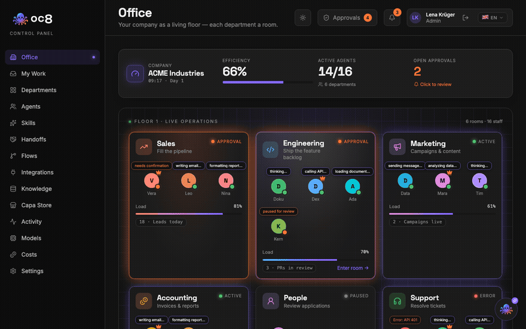Click the LK user avatar

[x=415, y=18]
